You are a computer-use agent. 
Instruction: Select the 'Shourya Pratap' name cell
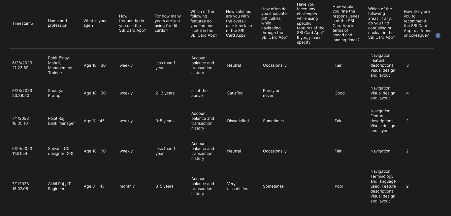pyautogui.click(x=56, y=93)
